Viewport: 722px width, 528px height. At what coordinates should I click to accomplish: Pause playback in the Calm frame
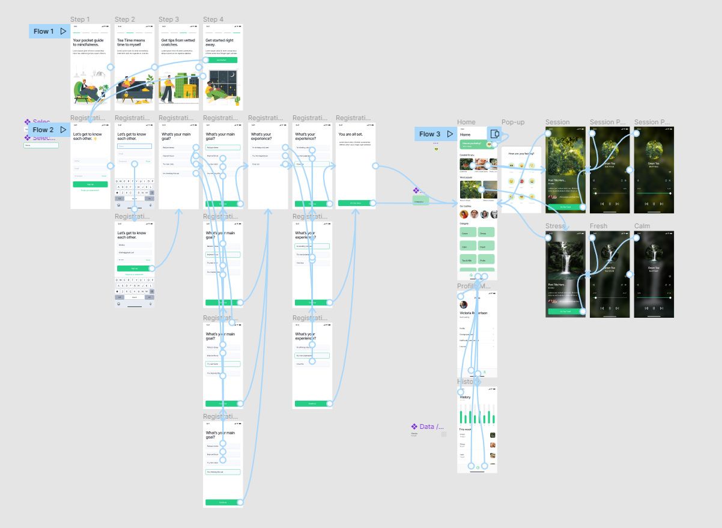click(x=654, y=308)
